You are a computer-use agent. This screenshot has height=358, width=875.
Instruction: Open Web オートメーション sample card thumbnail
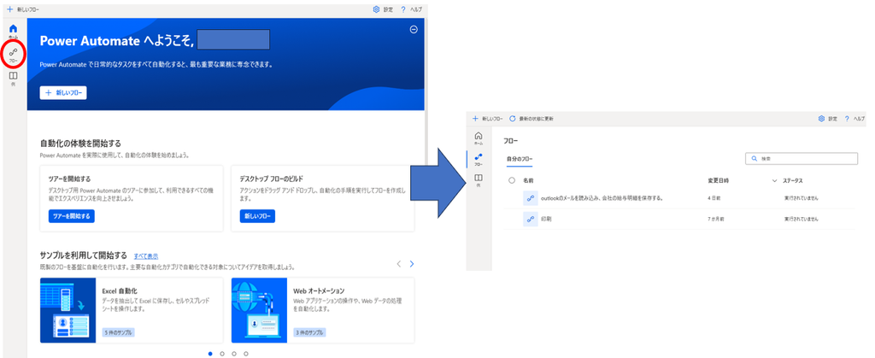pos(259,311)
